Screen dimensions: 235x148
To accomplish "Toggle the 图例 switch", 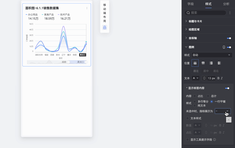I will click(x=229, y=47).
